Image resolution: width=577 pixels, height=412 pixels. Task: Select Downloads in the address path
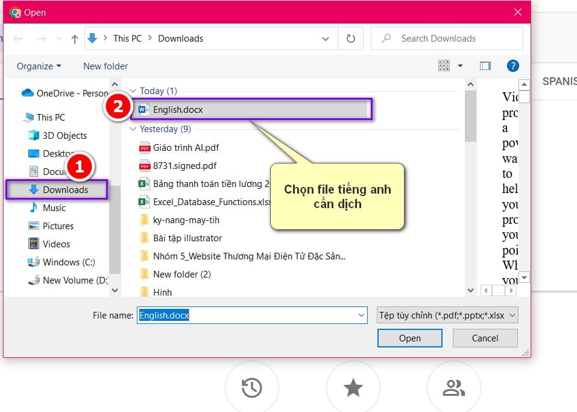click(x=181, y=38)
